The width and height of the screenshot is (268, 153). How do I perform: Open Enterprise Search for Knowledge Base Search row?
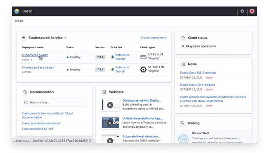click(x=122, y=69)
